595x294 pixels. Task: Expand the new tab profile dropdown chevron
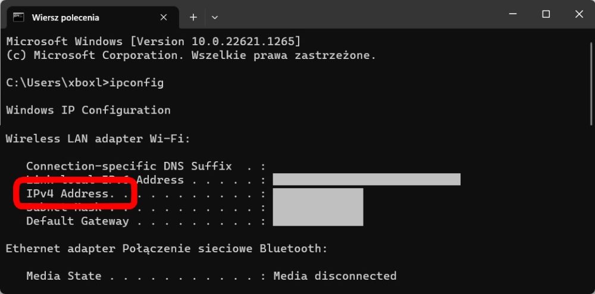[215, 17]
